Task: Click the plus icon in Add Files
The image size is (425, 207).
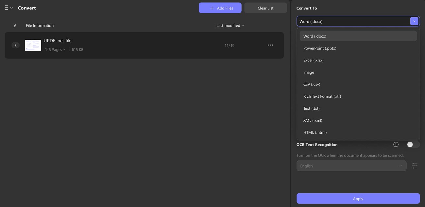Action: 212,8
